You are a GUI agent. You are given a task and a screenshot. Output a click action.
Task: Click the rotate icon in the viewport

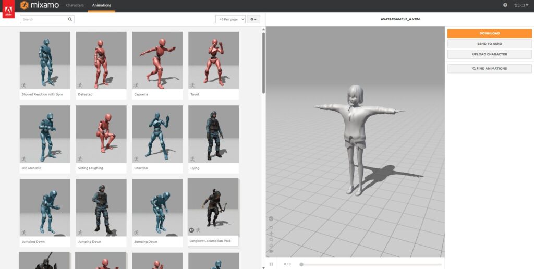[271, 227]
